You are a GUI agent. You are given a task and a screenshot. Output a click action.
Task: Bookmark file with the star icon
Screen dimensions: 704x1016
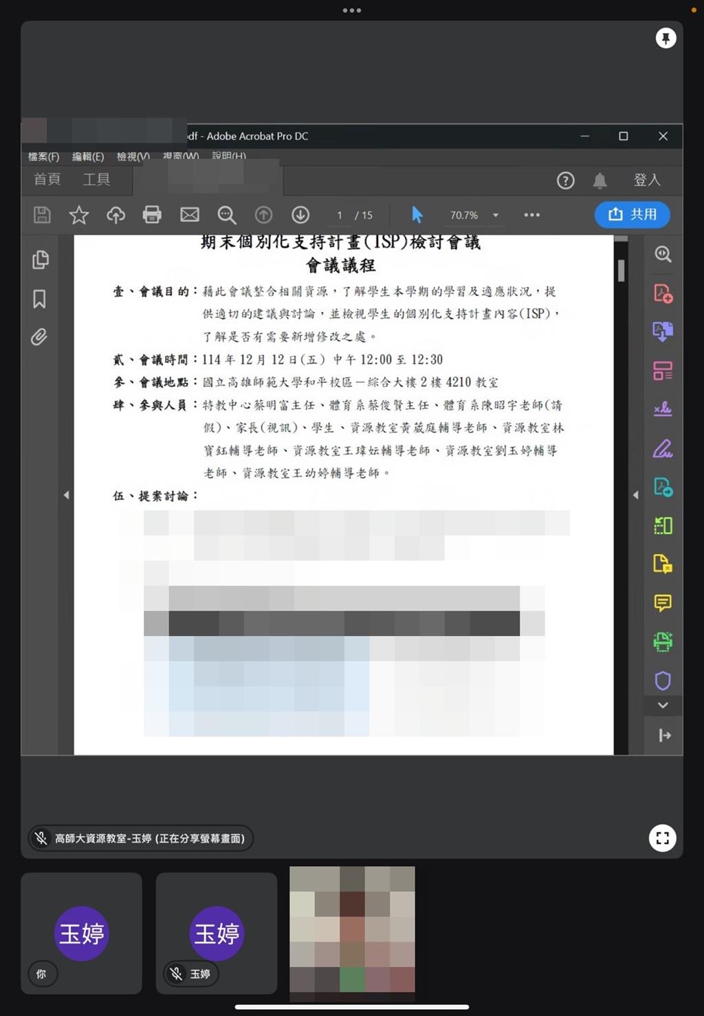(x=79, y=215)
